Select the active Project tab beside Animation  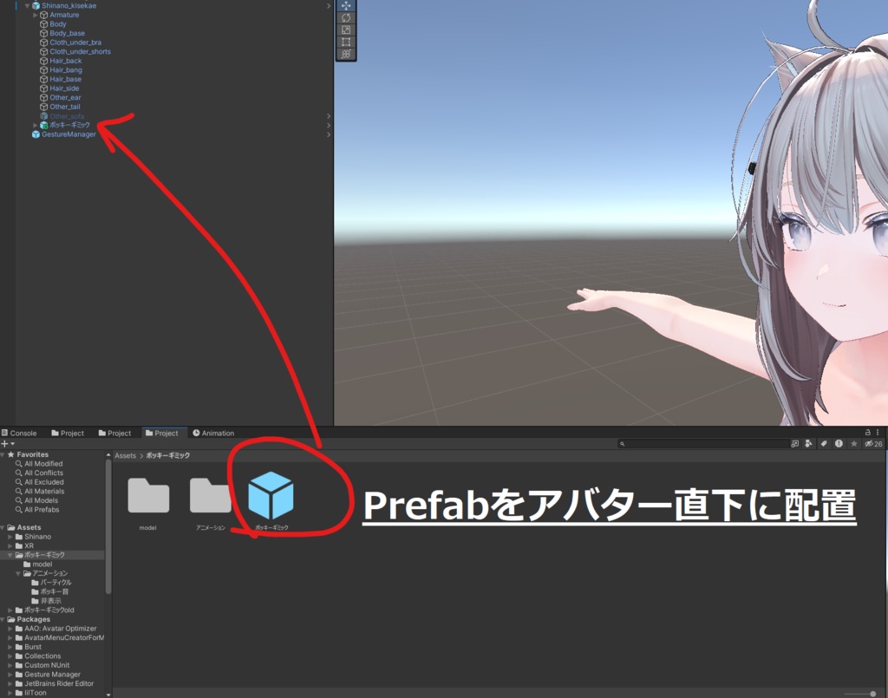click(162, 433)
